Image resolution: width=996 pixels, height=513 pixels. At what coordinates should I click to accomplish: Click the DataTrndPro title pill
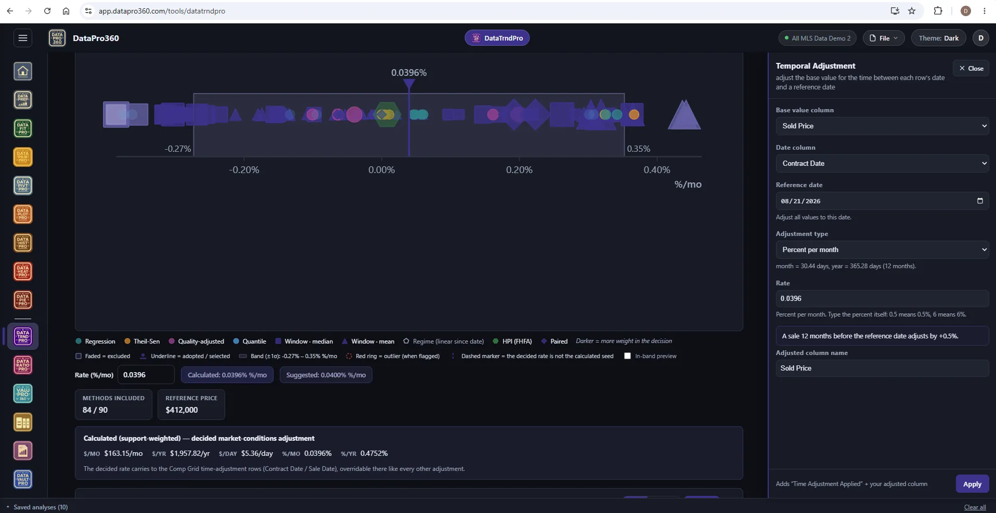pos(497,38)
